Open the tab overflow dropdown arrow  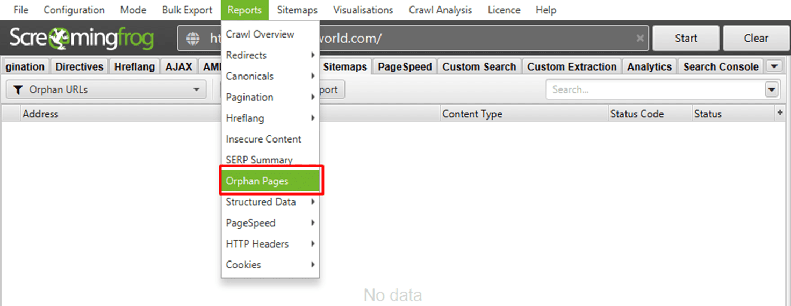(774, 66)
